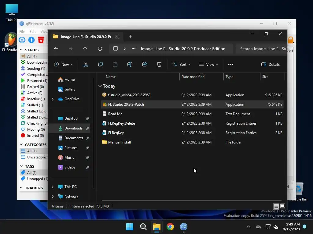Image resolution: width=313 pixels, height=234 pixels.
Task: Collapse the CATEGORIES section in qBittorrent
Action: click(x=21, y=144)
